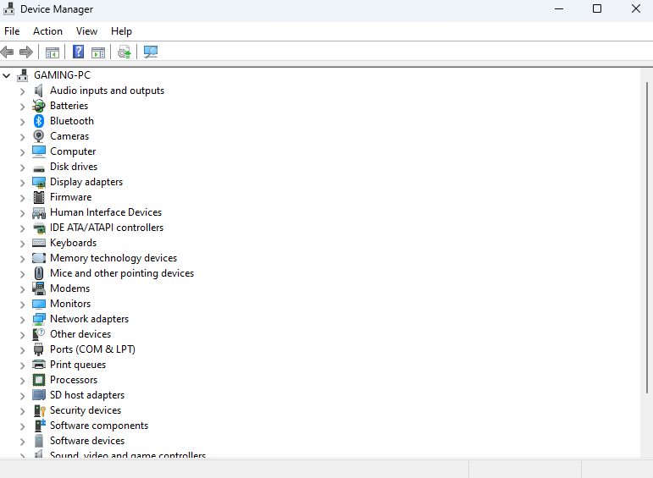Toggle the action pane toolbar icon
Screen dimensions: 653x478
98,52
